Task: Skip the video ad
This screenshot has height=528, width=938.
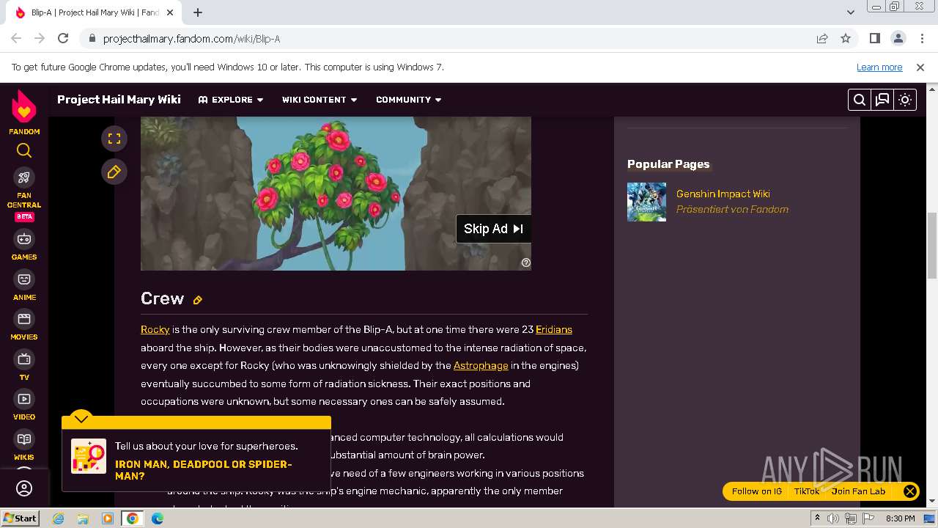Action: click(493, 229)
